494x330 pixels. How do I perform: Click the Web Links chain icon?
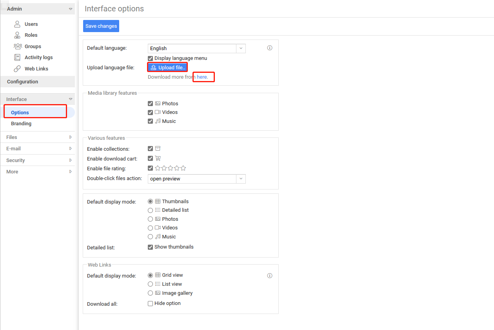pyautogui.click(x=17, y=69)
